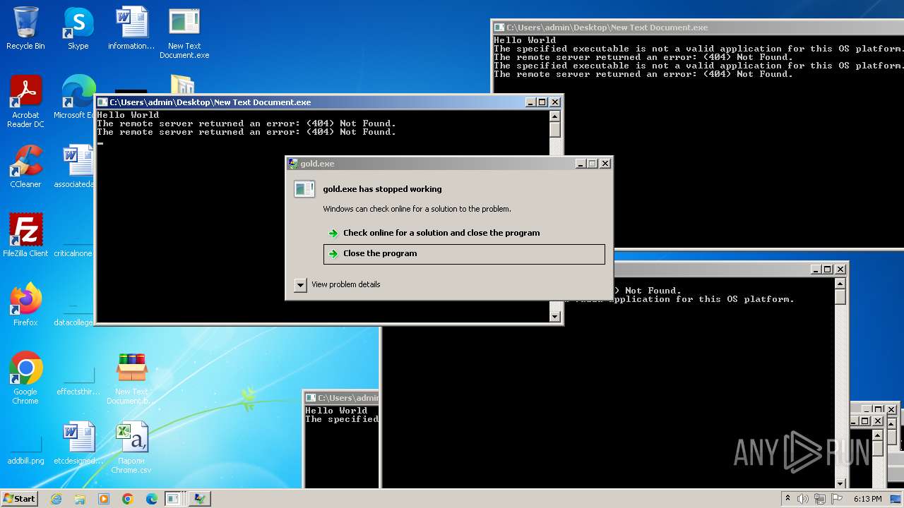Viewport: 904px width, 508px height.
Task: Select the information Word document icon
Action: tap(131, 28)
